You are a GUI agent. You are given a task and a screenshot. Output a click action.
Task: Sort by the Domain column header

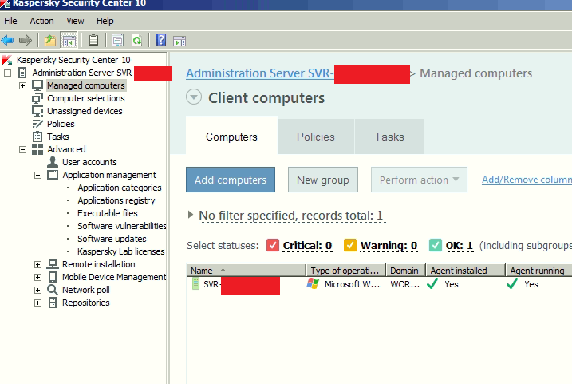[x=406, y=271]
